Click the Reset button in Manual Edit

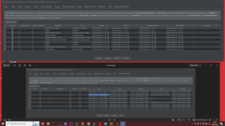99,58
